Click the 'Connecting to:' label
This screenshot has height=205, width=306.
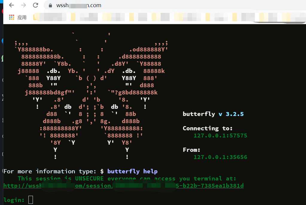point(208,128)
